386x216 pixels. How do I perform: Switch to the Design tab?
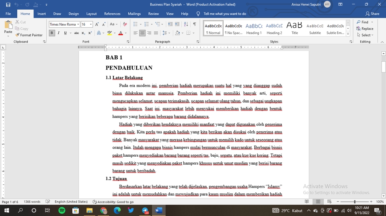74,14
